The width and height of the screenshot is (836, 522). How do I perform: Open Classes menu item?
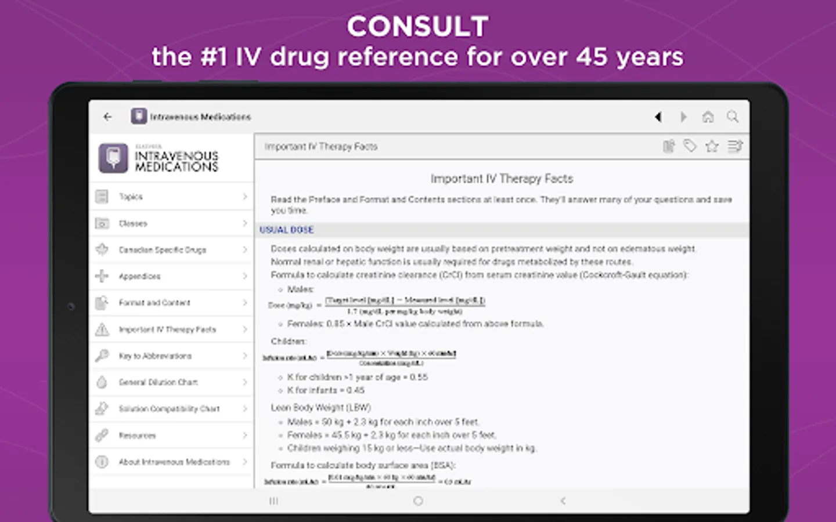point(172,223)
